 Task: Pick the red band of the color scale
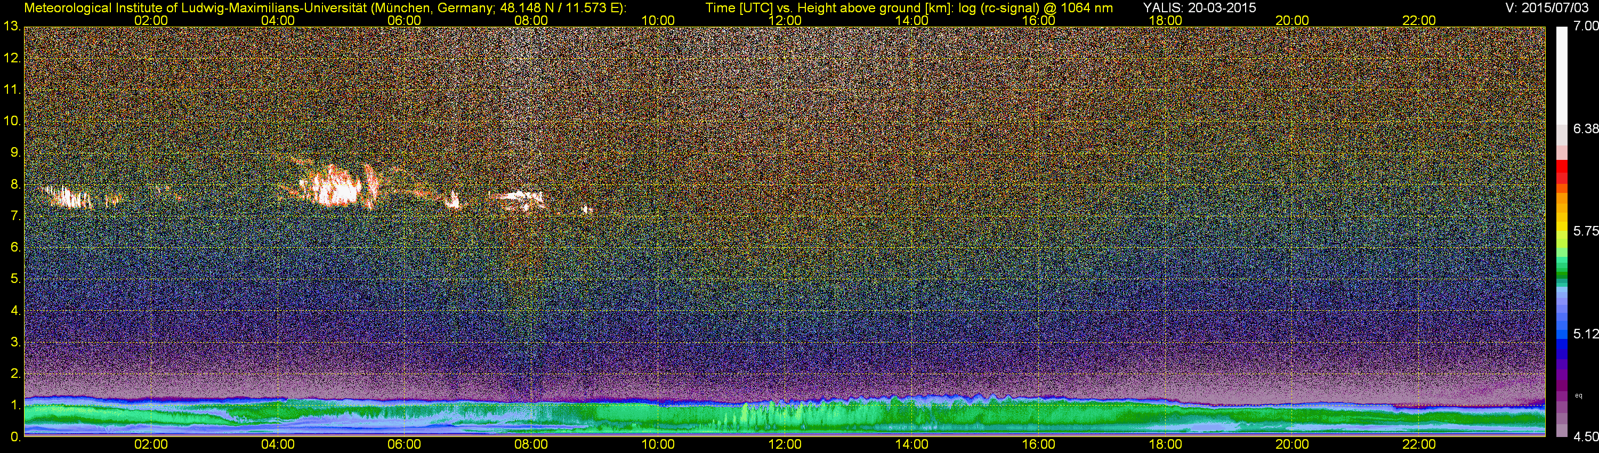coord(1562,172)
